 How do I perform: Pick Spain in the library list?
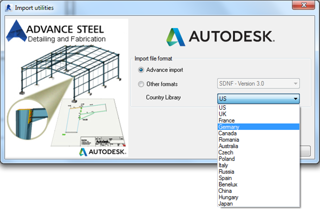tap(258, 178)
